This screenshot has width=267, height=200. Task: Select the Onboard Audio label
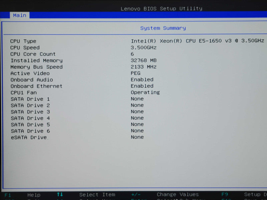[32, 80]
